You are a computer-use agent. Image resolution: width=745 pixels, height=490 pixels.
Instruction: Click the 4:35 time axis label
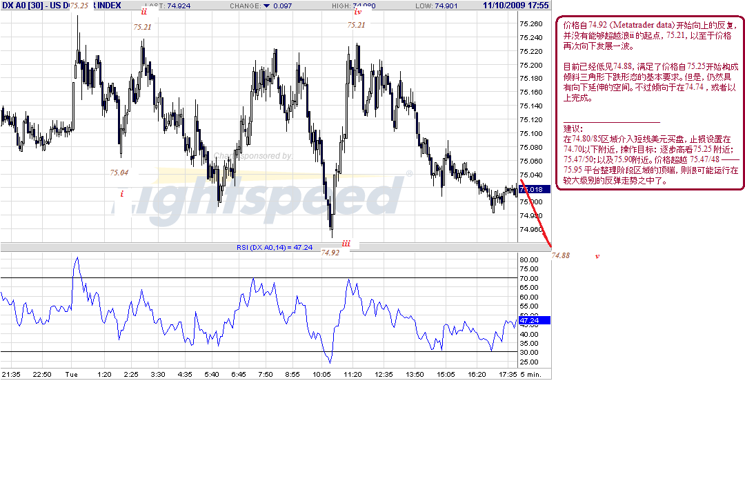coord(185,375)
